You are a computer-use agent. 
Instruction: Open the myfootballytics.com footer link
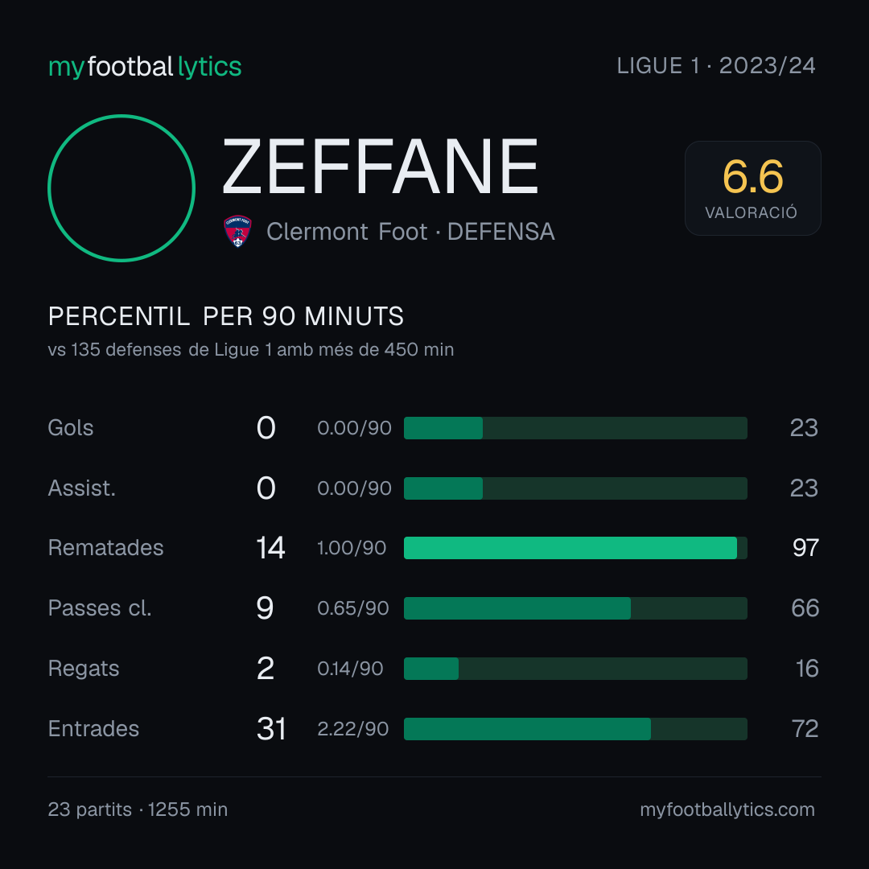pos(727,809)
